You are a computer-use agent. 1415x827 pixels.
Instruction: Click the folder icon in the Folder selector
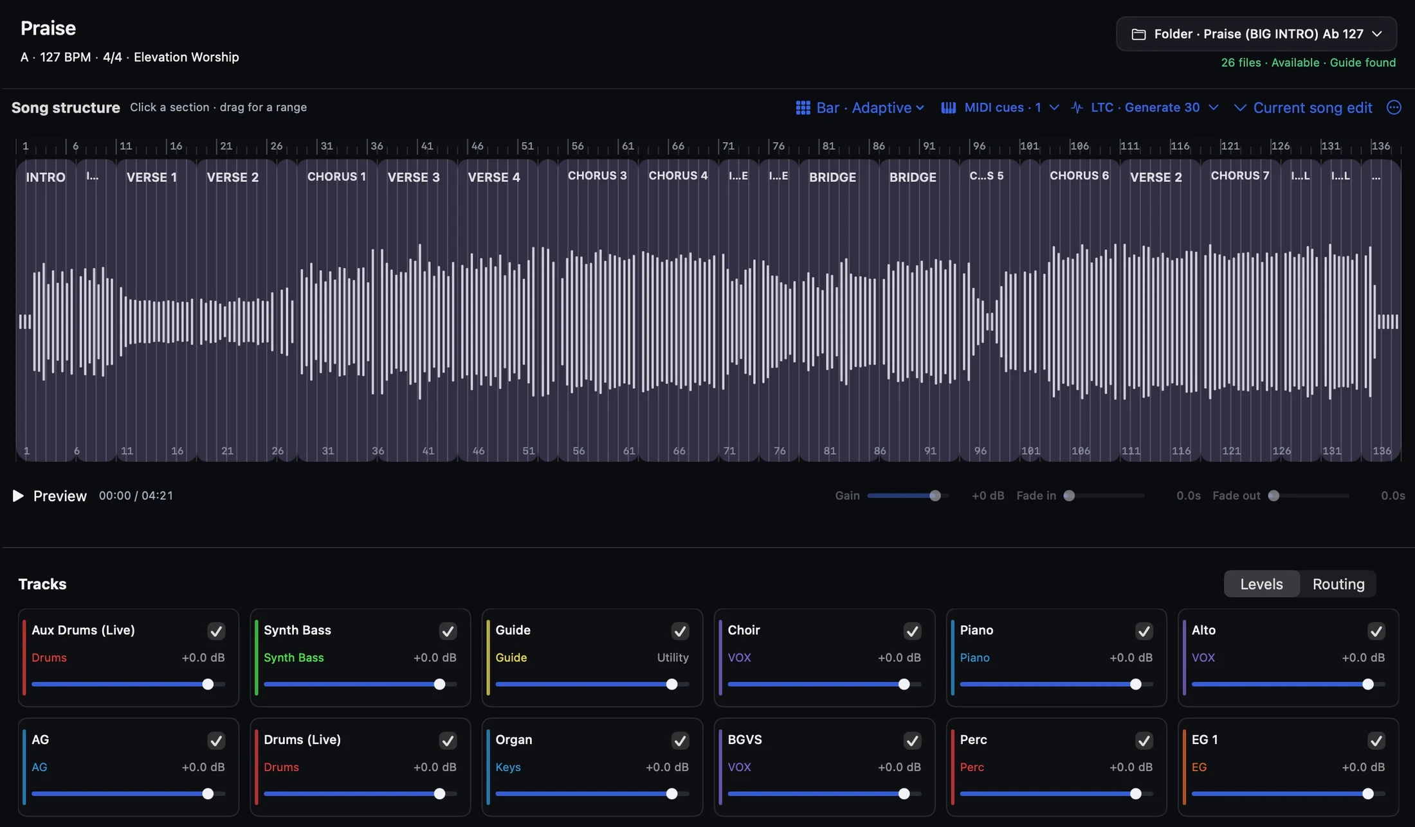tap(1138, 34)
